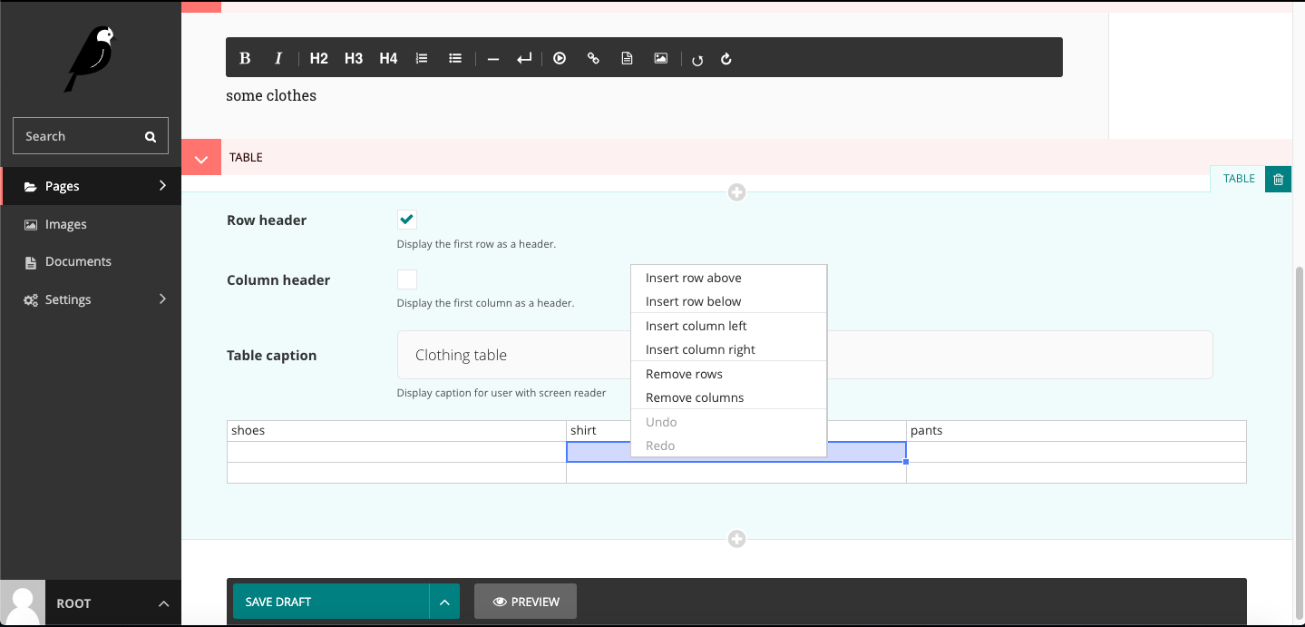Select the 'shoes' table cell

point(396,431)
